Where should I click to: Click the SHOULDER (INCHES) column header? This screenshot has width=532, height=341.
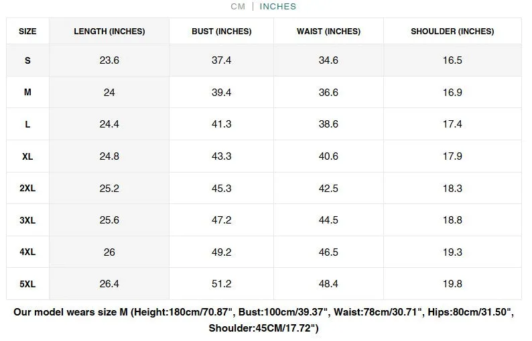(452, 32)
